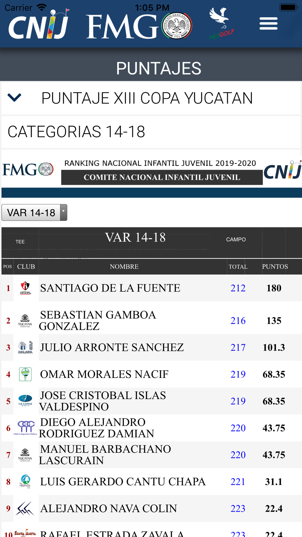Screen dimensions: 302x537
Task: Expand the Categorias 14-18 section
Action: [151, 132]
